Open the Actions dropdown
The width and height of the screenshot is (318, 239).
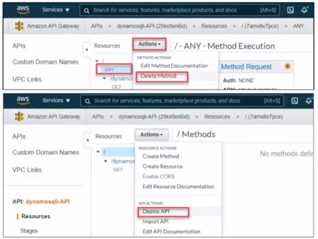pyautogui.click(x=149, y=44)
